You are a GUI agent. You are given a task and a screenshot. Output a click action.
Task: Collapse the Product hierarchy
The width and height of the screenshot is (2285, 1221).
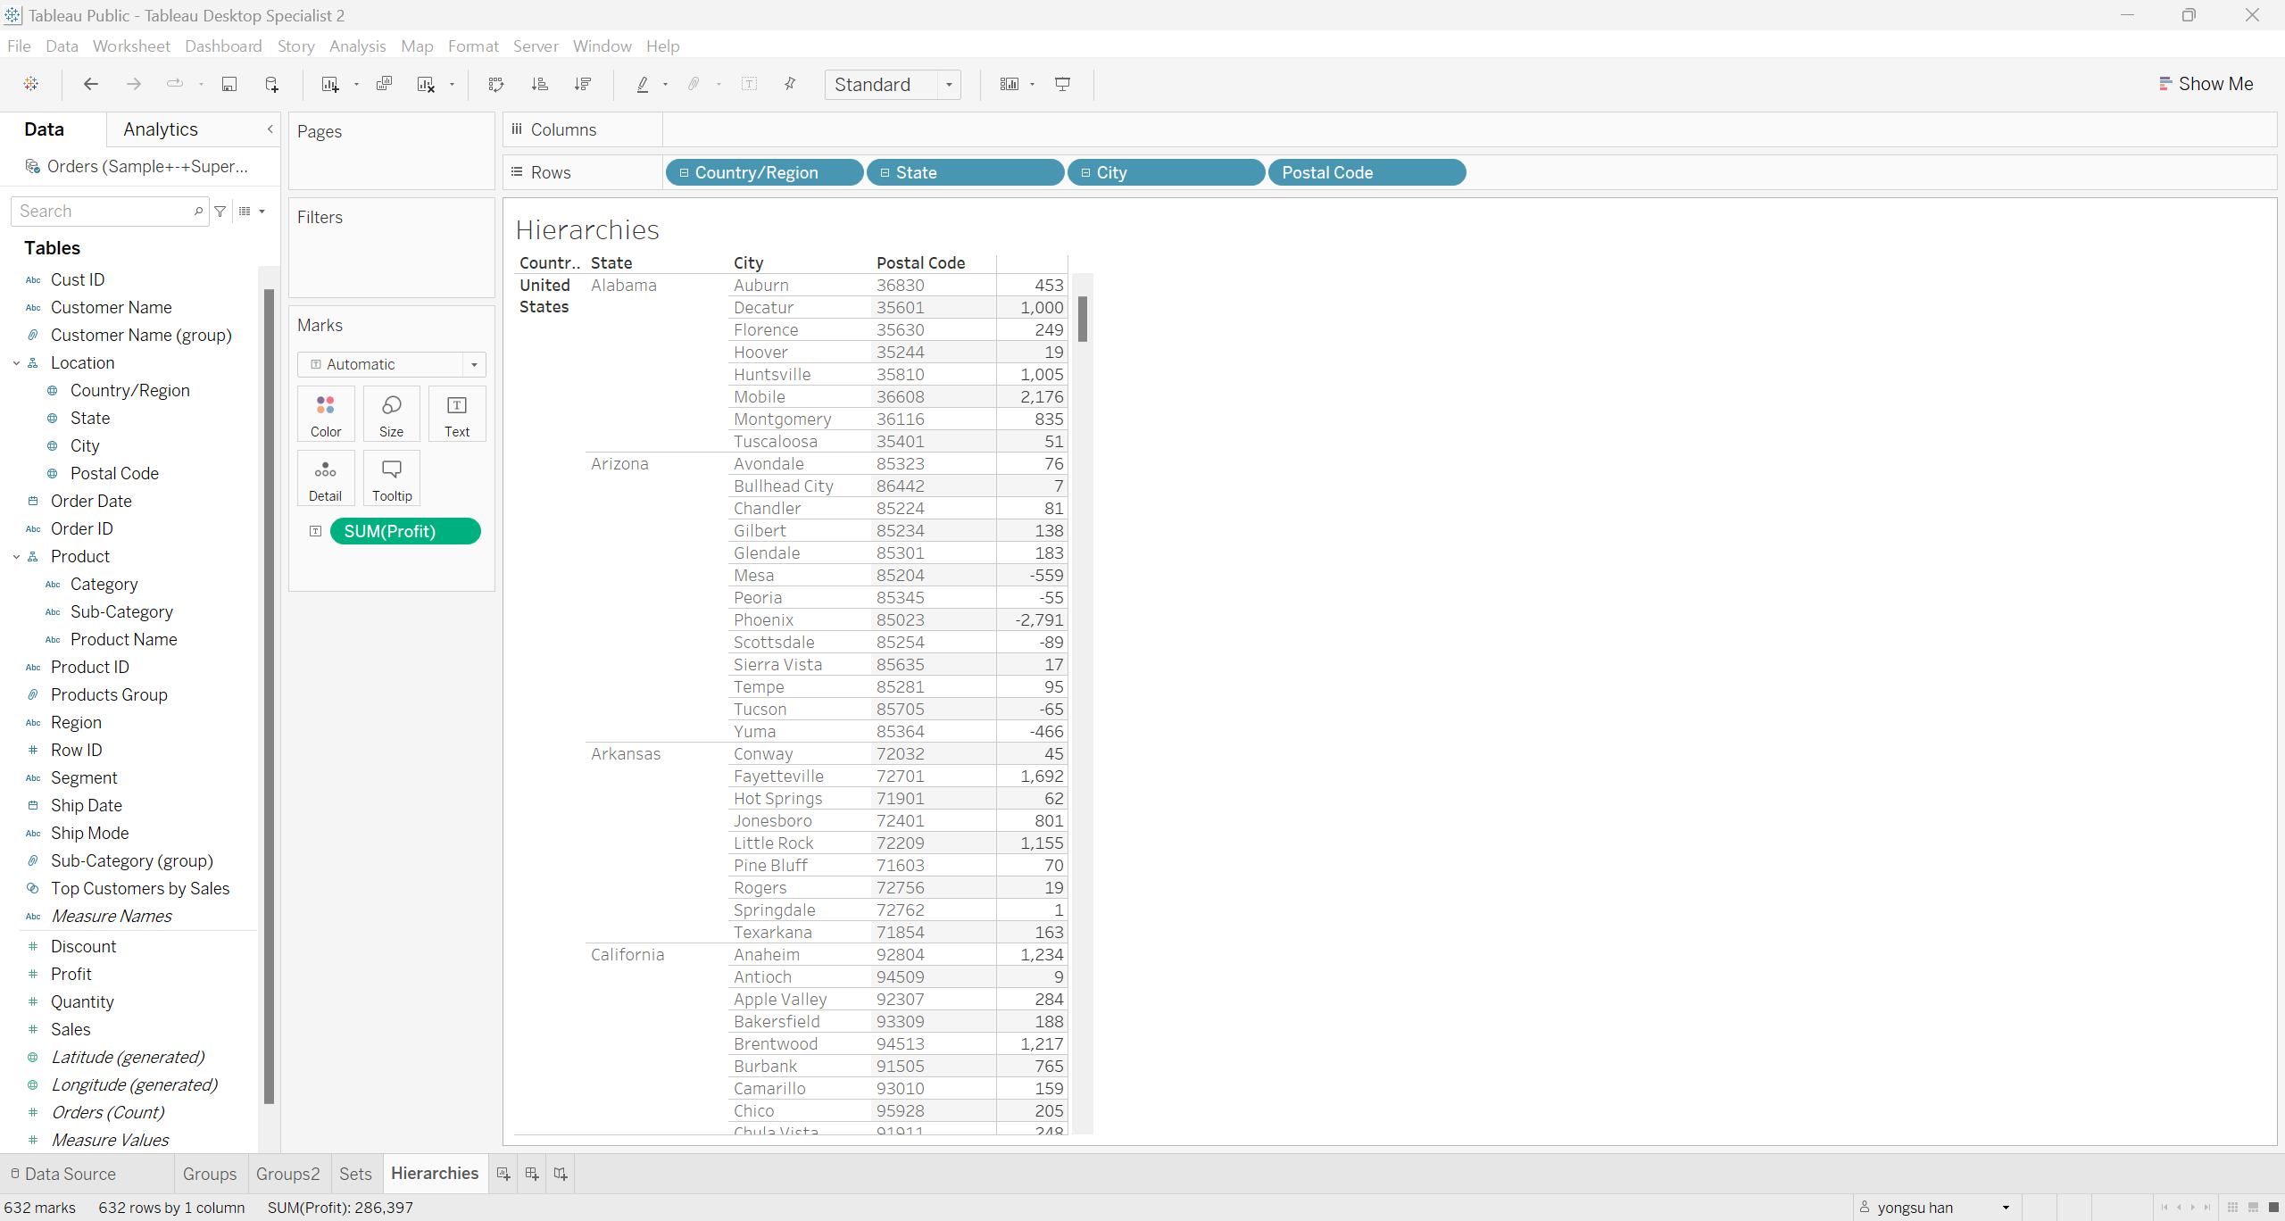point(17,557)
